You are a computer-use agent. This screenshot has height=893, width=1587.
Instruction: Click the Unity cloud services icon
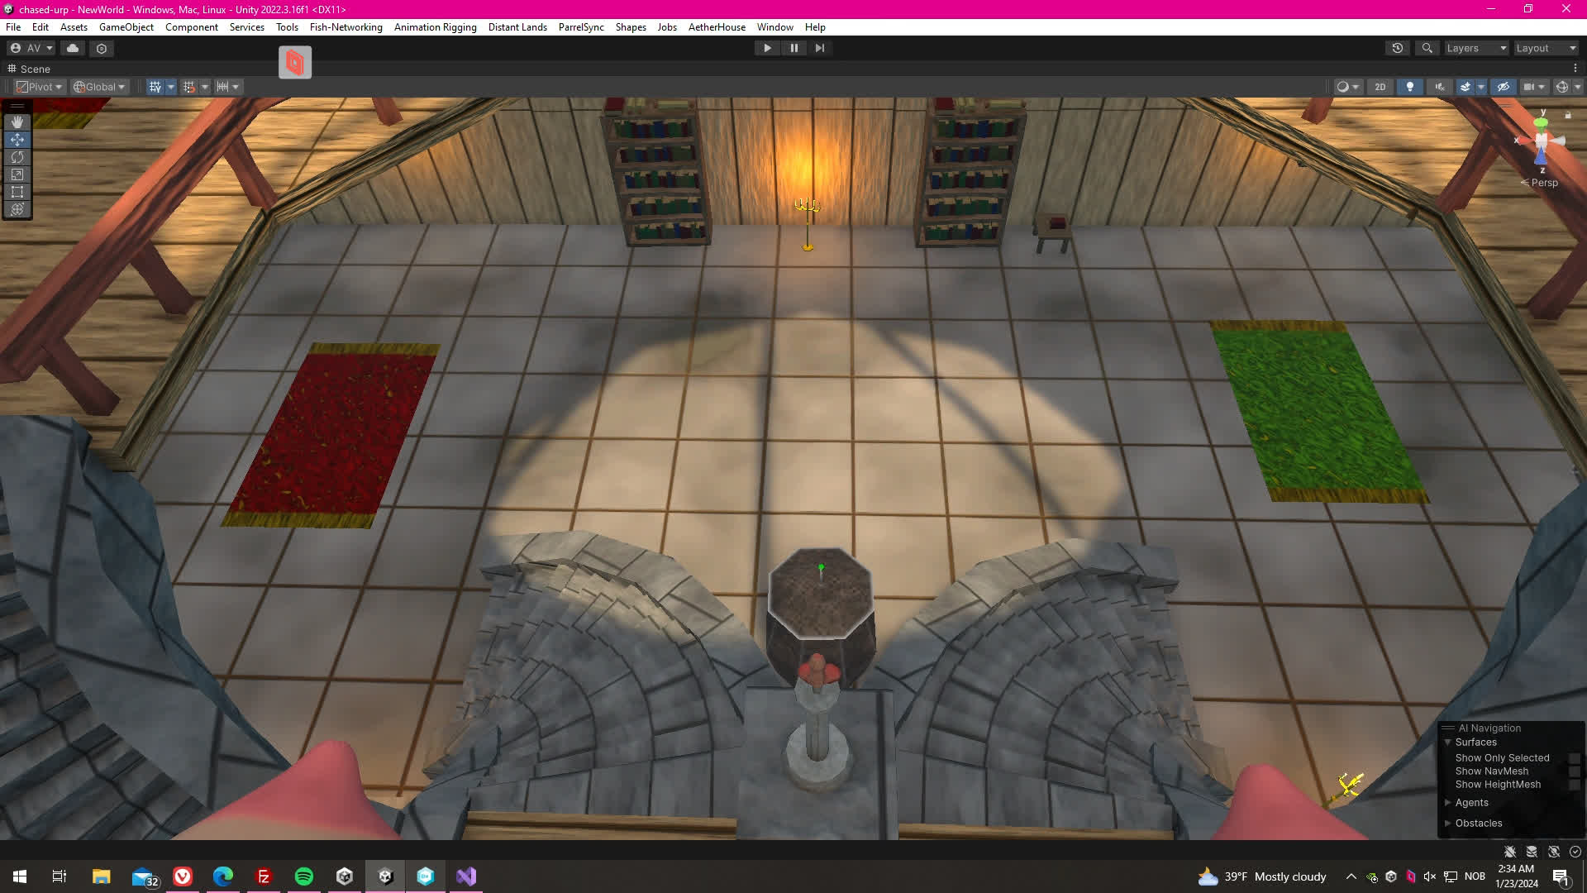click(x=73, y=48)
